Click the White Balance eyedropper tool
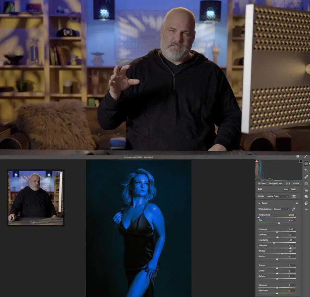This screenshot has width=310, height=297. pos(293,209)
